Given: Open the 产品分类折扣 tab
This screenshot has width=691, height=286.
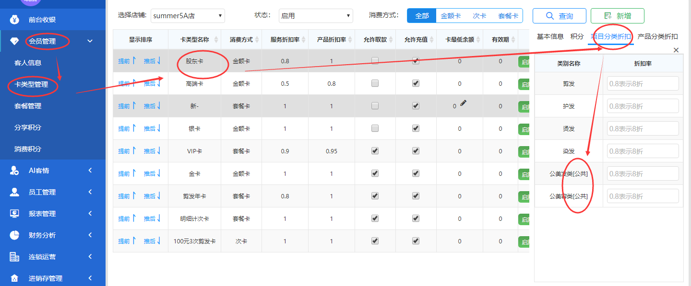Looking at the screenshot, I should pyautogui.click(x=658, y=36).
